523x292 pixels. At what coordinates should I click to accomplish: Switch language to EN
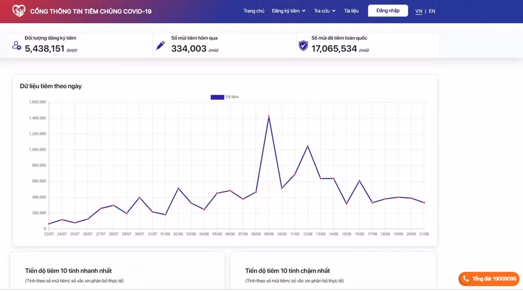[432, 11]
